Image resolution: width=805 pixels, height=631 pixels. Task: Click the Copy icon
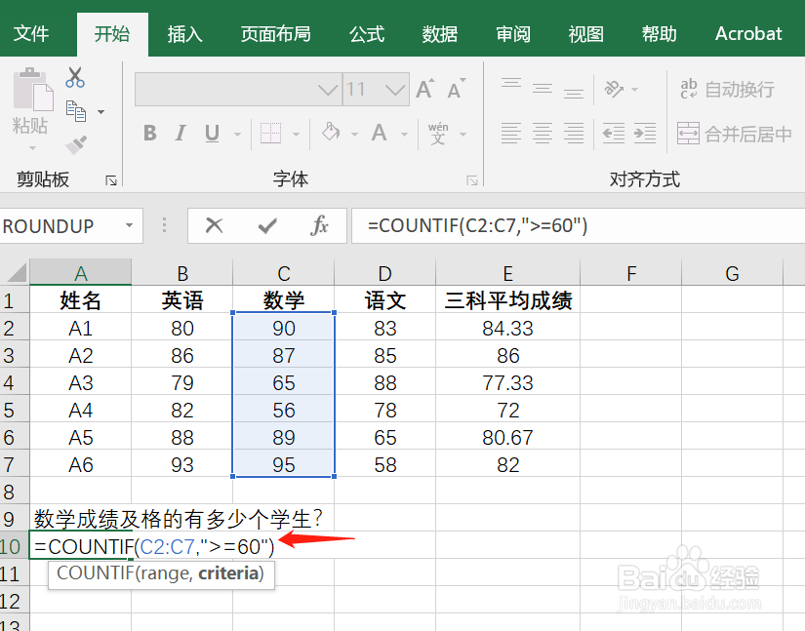coord(76,111)
